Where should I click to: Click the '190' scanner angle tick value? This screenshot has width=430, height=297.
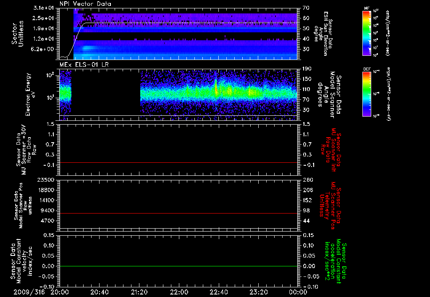coord(307,69)
